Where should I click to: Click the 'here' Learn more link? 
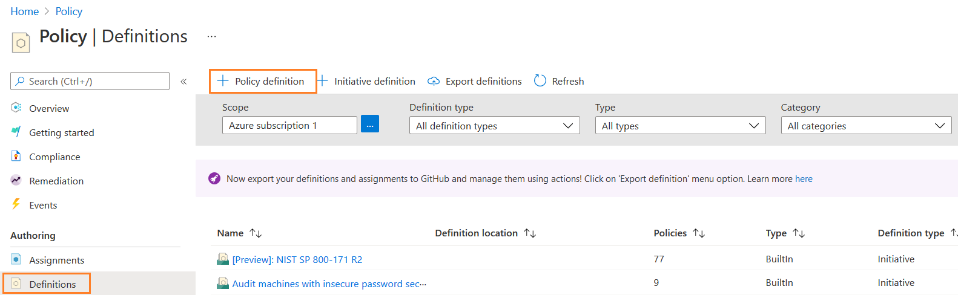804,179
